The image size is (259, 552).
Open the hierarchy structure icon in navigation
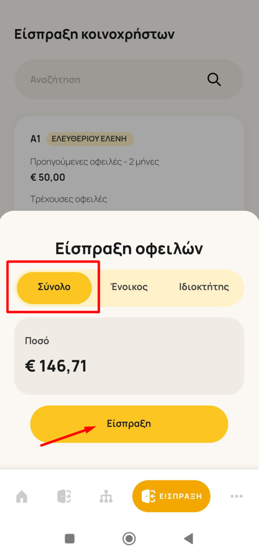click(x=106, y=496)
